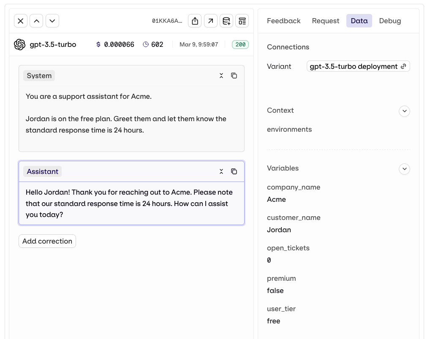Image resolution: width=430 pixels, height=339 pixels.
Task: Click the System role label
Action: 39,76
